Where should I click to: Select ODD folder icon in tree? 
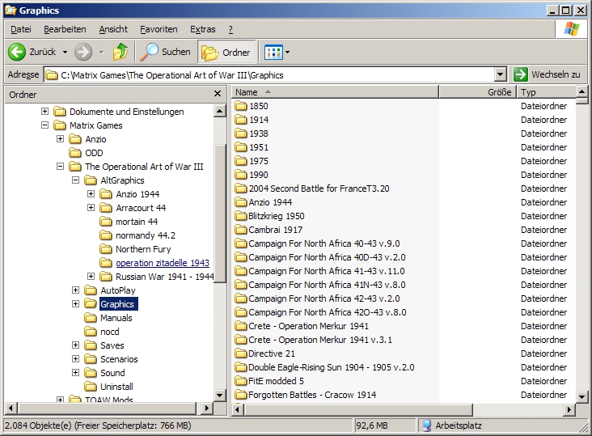75,153
